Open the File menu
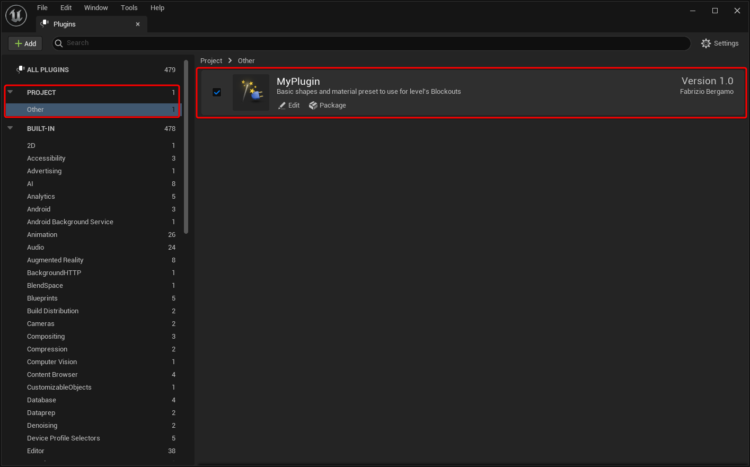The height and width of the screenshot is (467, 750). tap(42, 8)
